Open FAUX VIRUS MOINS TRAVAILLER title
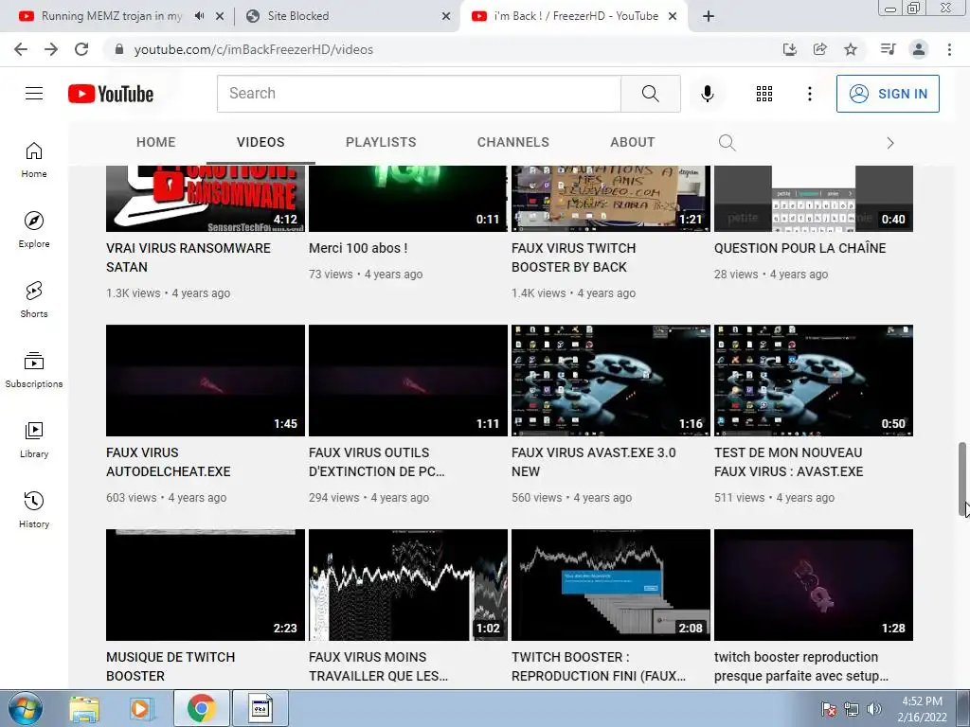Screen dimensions: 970x727 point(378,666)
